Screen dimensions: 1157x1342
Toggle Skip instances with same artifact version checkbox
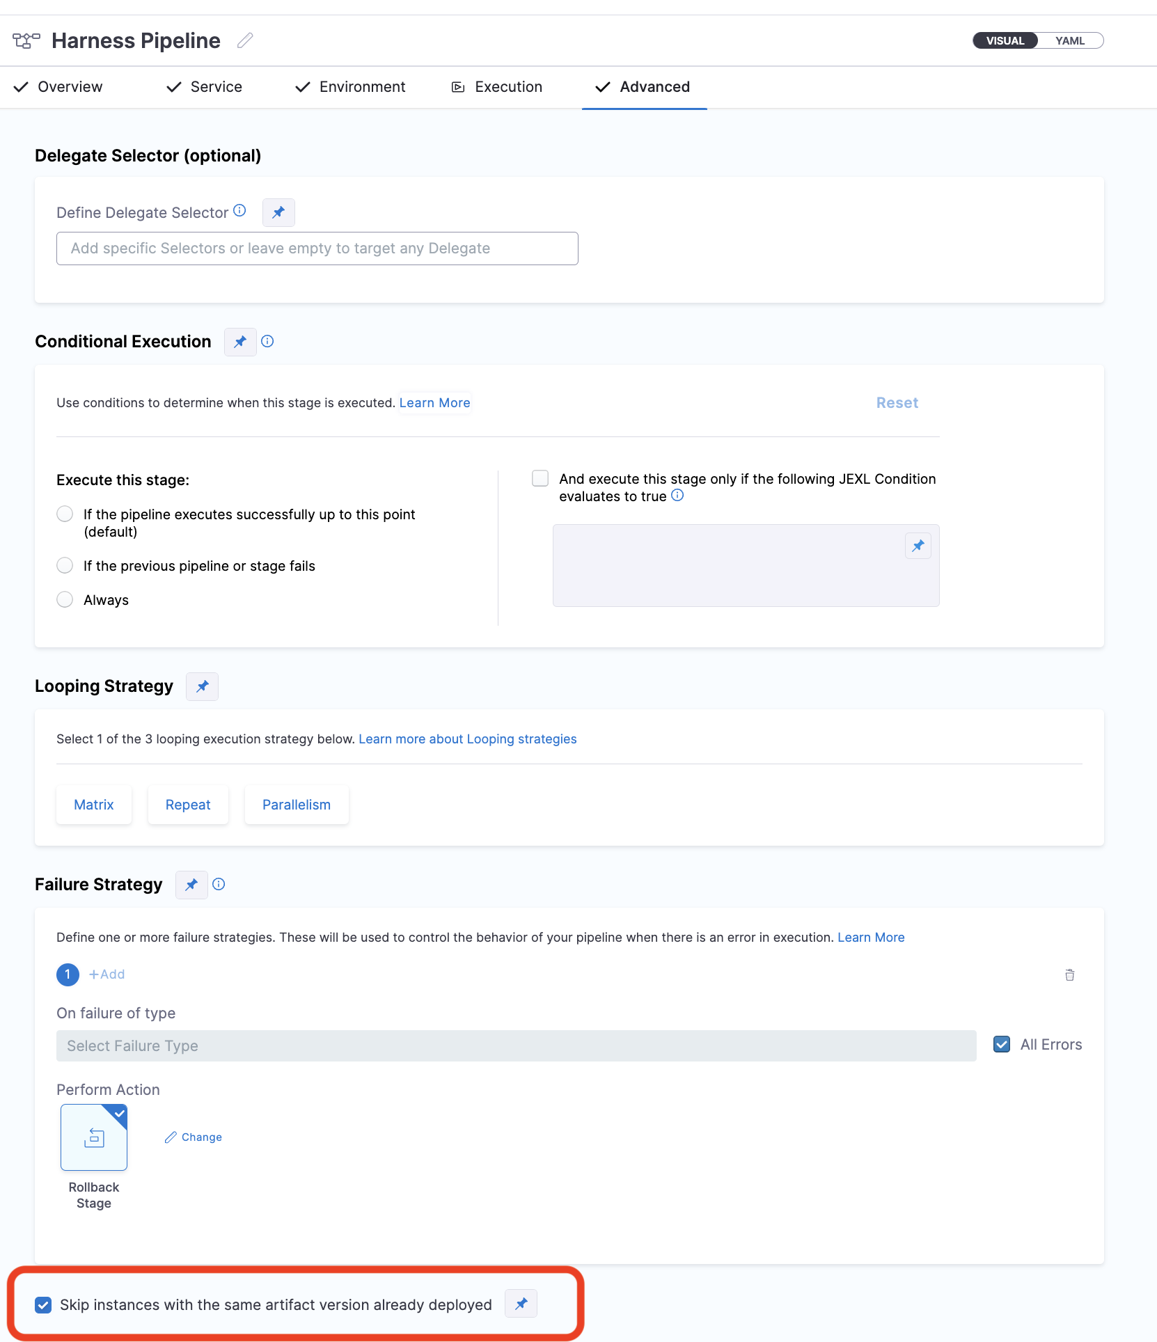43,1304
